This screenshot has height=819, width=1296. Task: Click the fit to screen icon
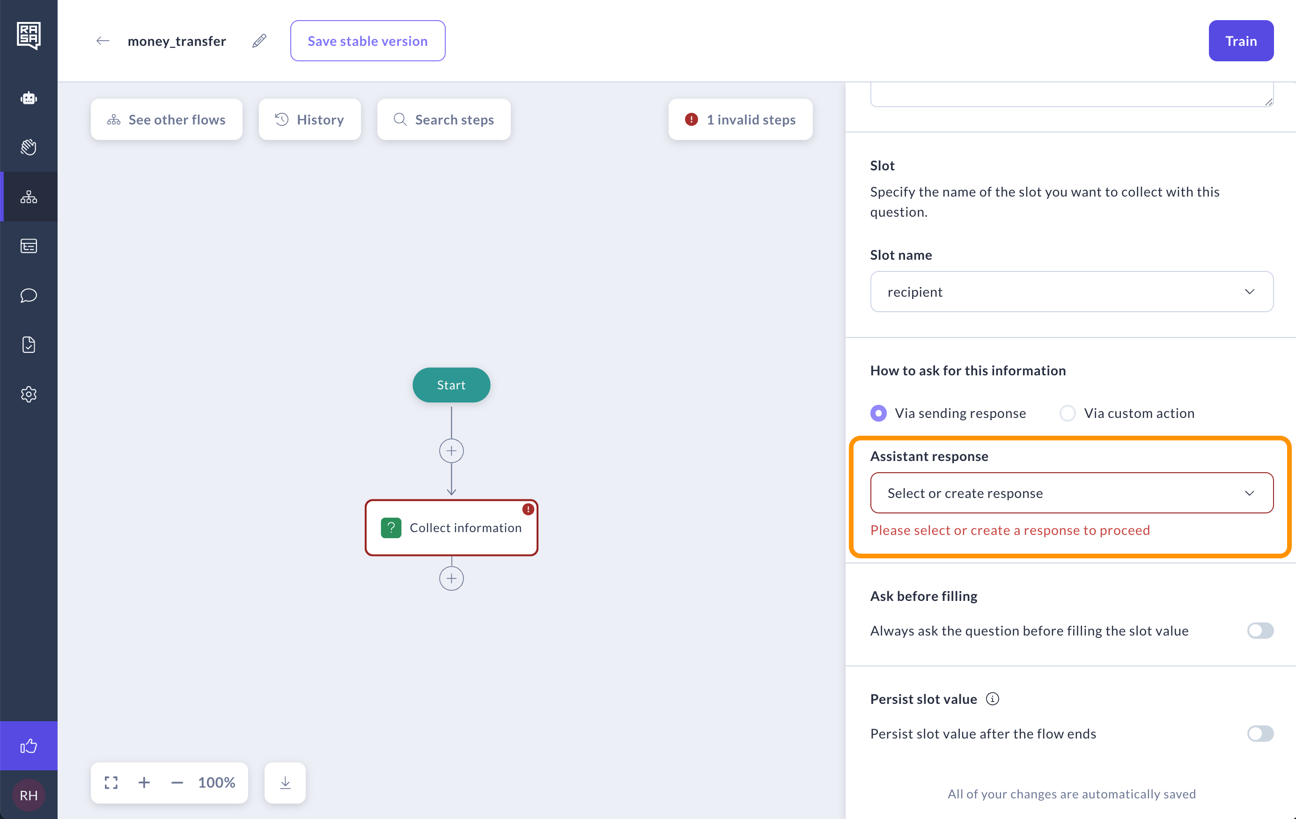(111, 782)
